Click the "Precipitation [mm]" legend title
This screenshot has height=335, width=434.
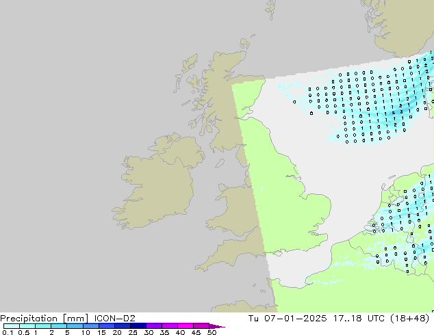tap(44, 319)
